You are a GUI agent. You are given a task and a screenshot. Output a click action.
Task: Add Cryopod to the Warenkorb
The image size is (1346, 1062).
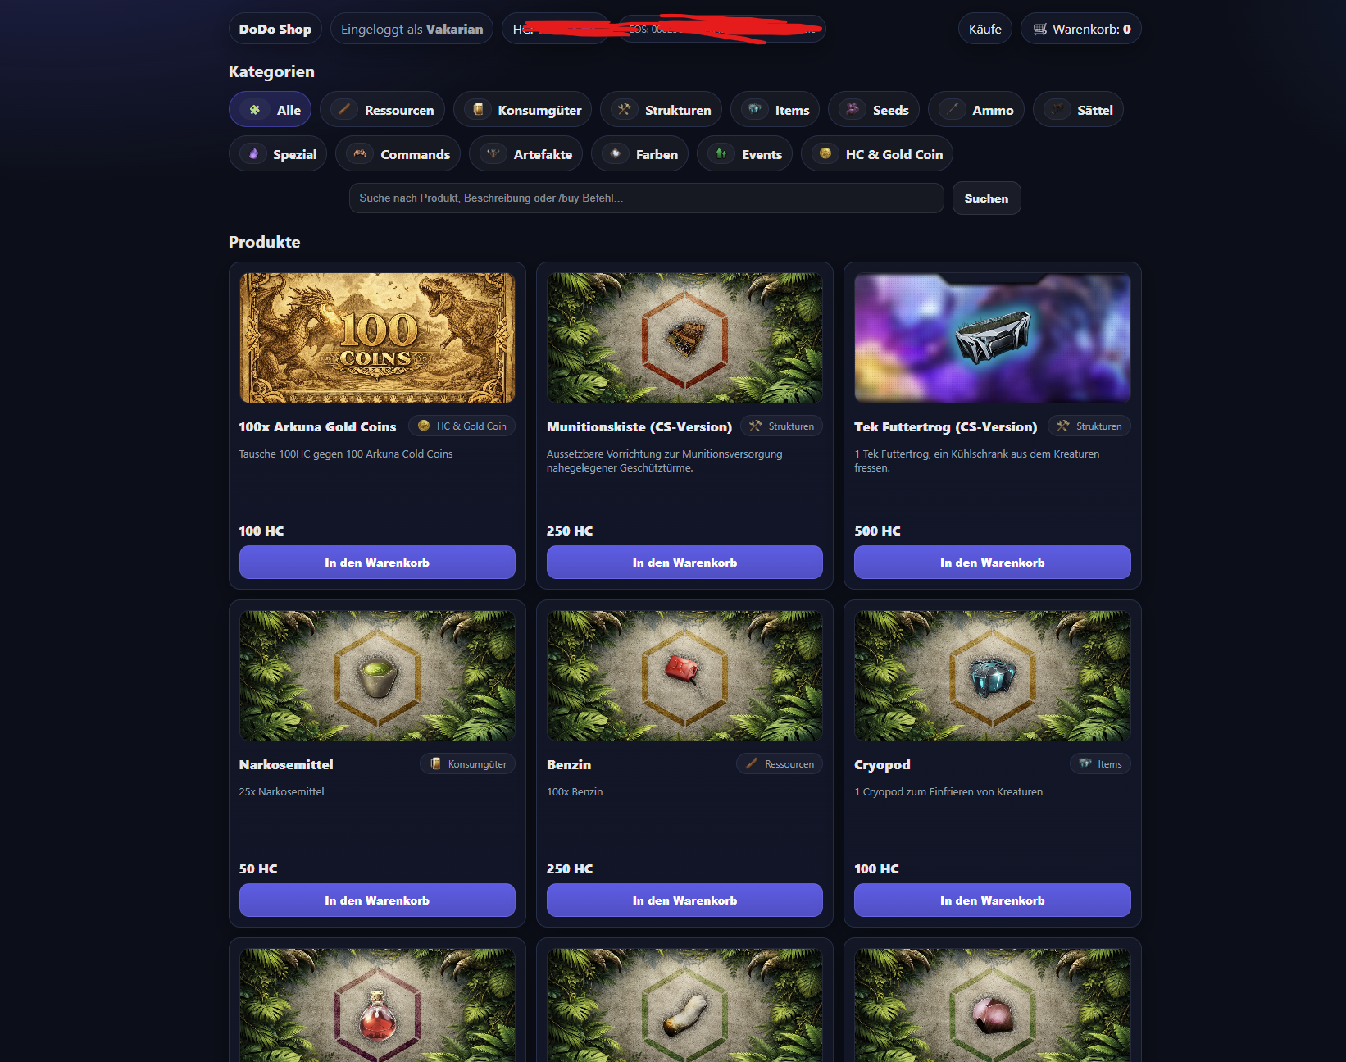tap(992, 900)
